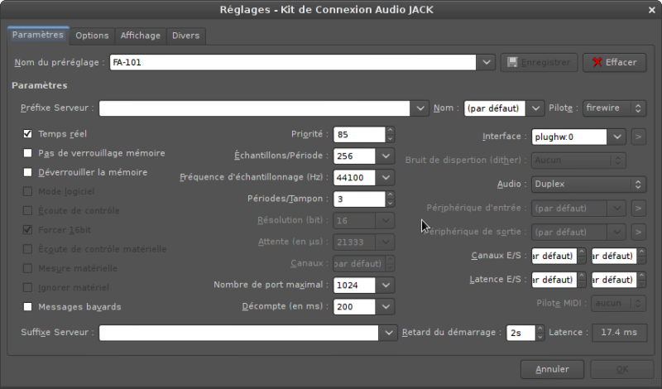Click the Latence value 17.4 ms
Screen dimensions: 662x389
619,333
